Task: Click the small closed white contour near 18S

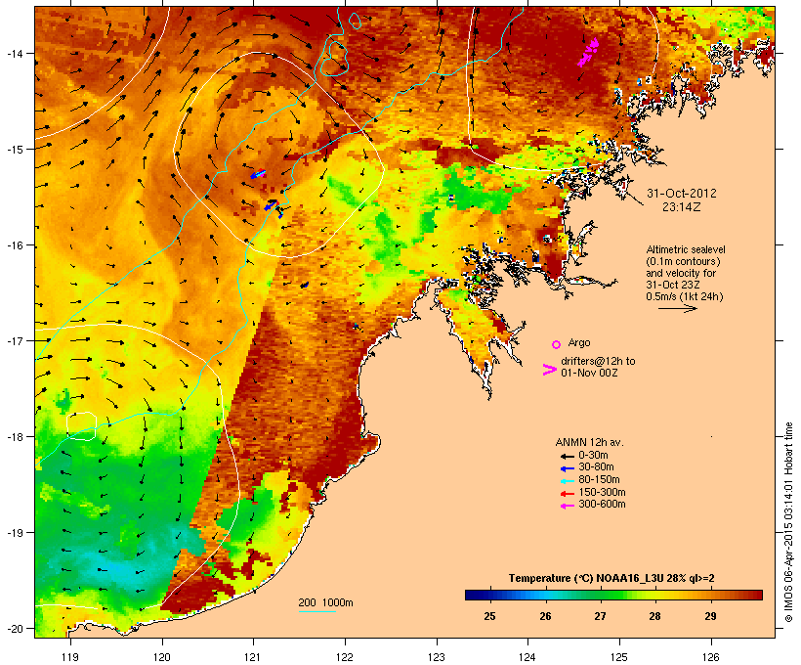Action: tap(81, 426)
